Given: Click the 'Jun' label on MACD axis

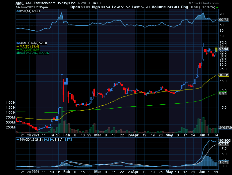Looking at the screenshot, I should 202,172.
